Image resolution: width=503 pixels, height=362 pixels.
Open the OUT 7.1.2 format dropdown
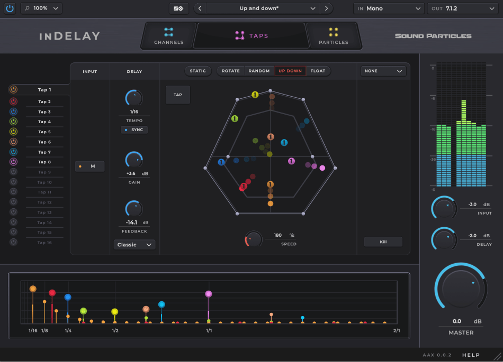[463, 8]
